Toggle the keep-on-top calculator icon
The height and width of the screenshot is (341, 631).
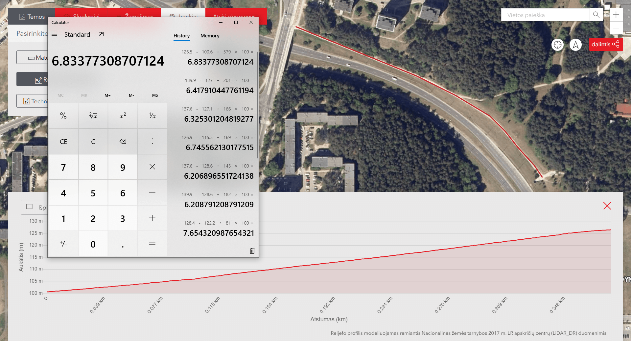click(101, 34)
